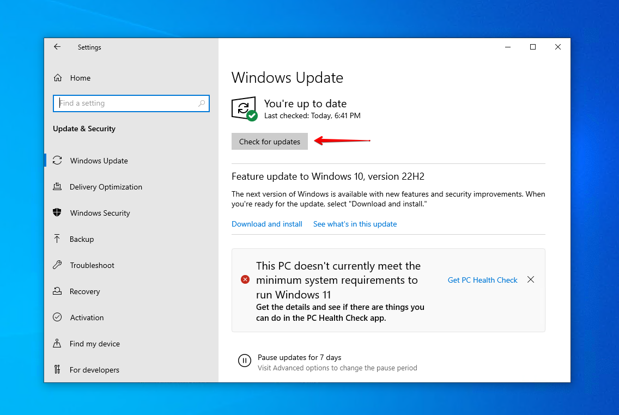Image resolution: width=619 pixels, height=415 pixels.
Task: Click the Settings window title text
Action: tap(89, 47)
